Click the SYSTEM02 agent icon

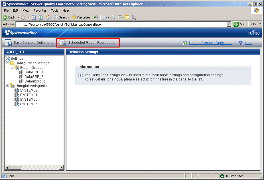point(17,90)
